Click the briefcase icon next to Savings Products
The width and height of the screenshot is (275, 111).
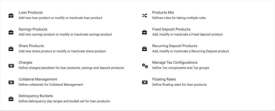point(11,32)
